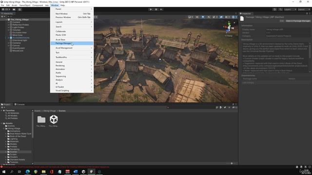Open scene camera settings icon
Viewport: 312px width, 175px height.
227,17
